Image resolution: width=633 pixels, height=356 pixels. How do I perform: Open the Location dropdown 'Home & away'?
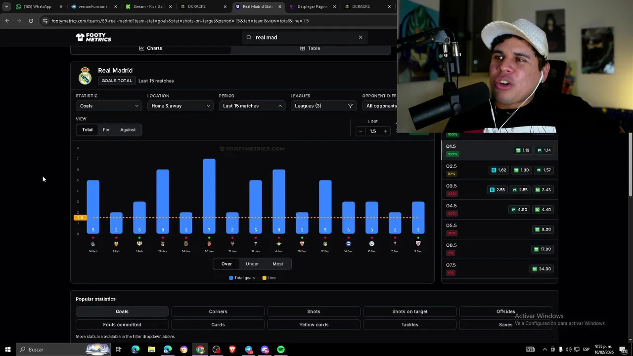(180, 106)
